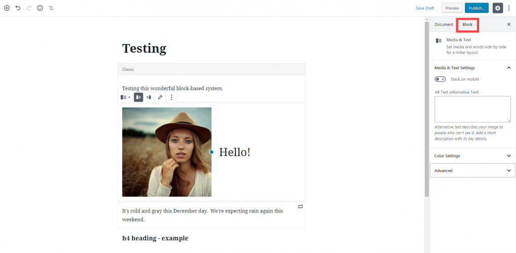Toggle the settings gear sidebar
Screen dimensions: 516x253
coord(497,8)
